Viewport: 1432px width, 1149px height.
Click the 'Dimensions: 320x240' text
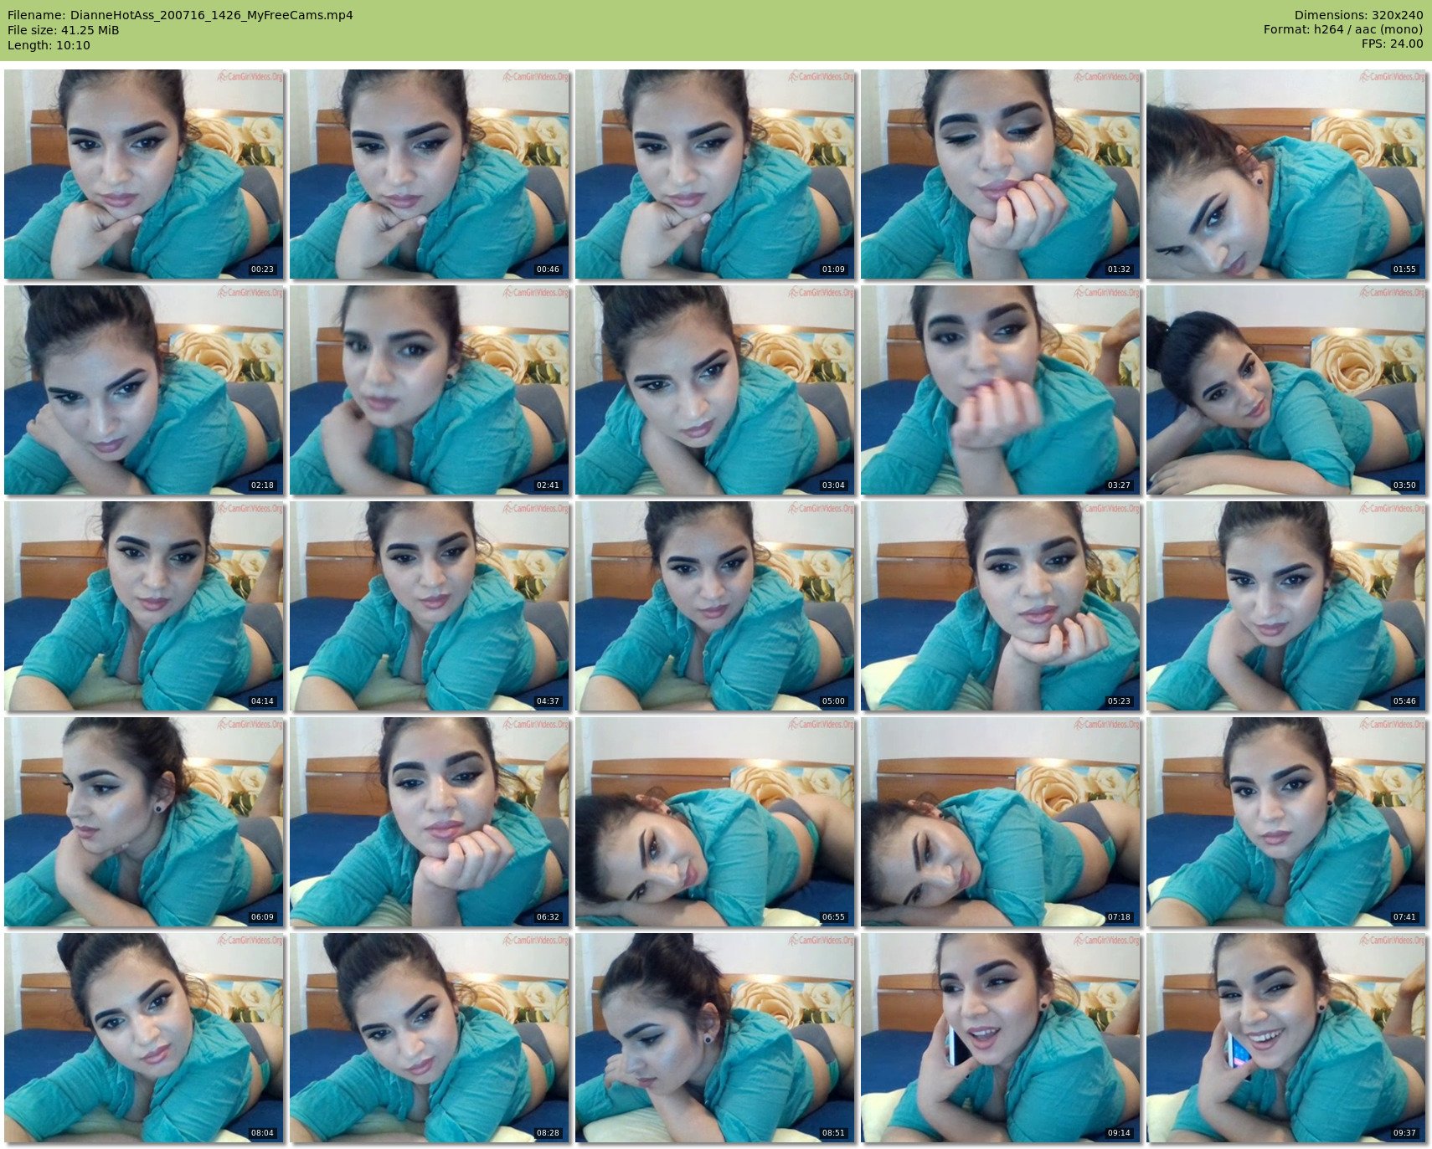1358,15
